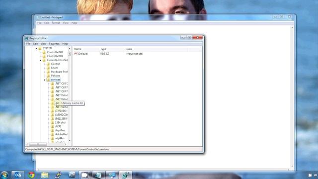Expand the Control subkey
The image size is (318, 179).
[44, 64]
